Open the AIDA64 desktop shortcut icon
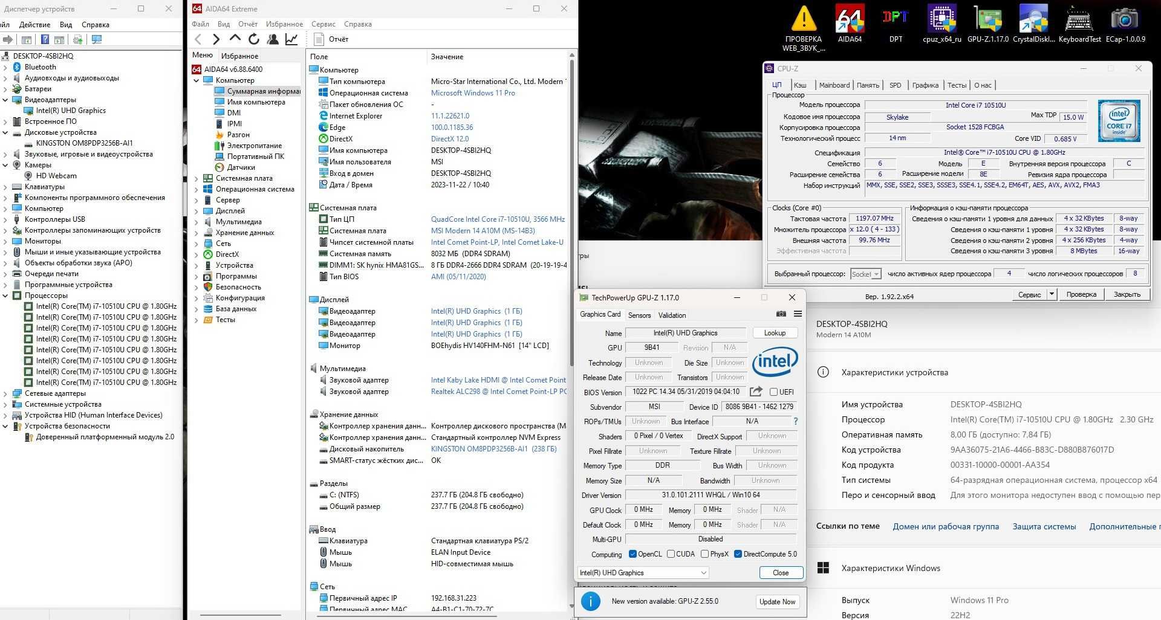Screen dimensions: 1161x620 coord(850,24)
